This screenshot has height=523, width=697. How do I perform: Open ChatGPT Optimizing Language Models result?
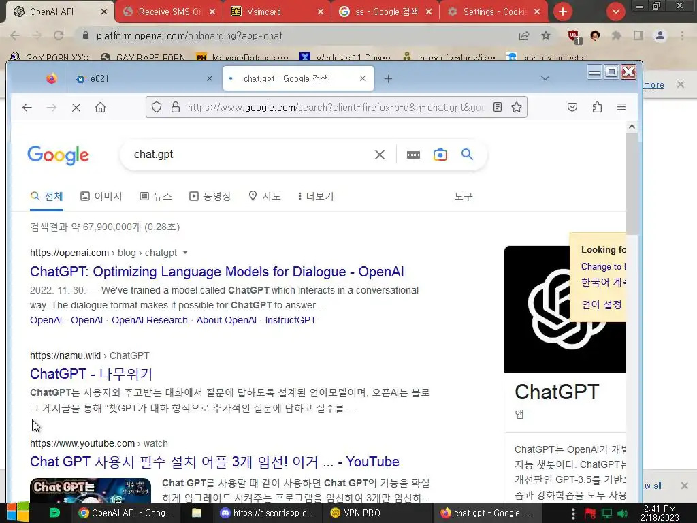[217, 272]
